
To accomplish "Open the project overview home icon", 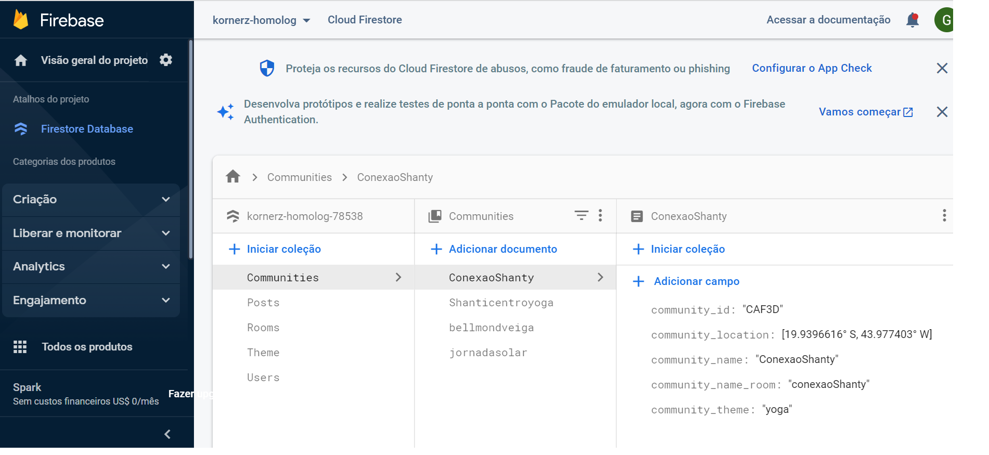I will click(x=21, y=60).
